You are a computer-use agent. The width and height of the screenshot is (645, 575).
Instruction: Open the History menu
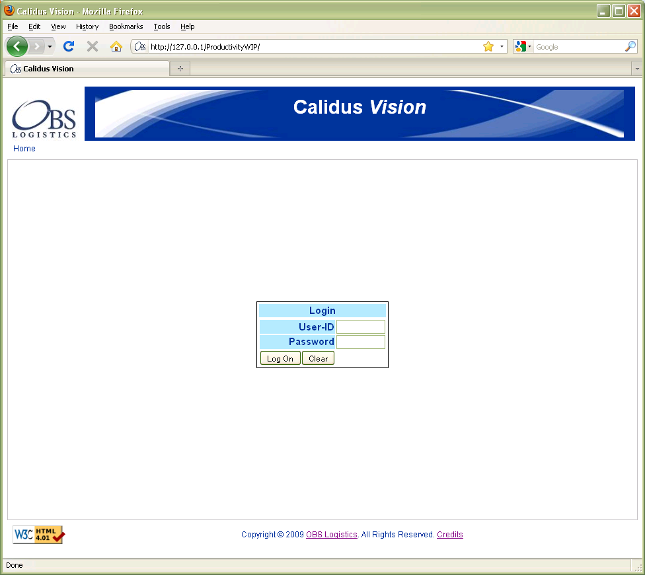coord(87,26)
